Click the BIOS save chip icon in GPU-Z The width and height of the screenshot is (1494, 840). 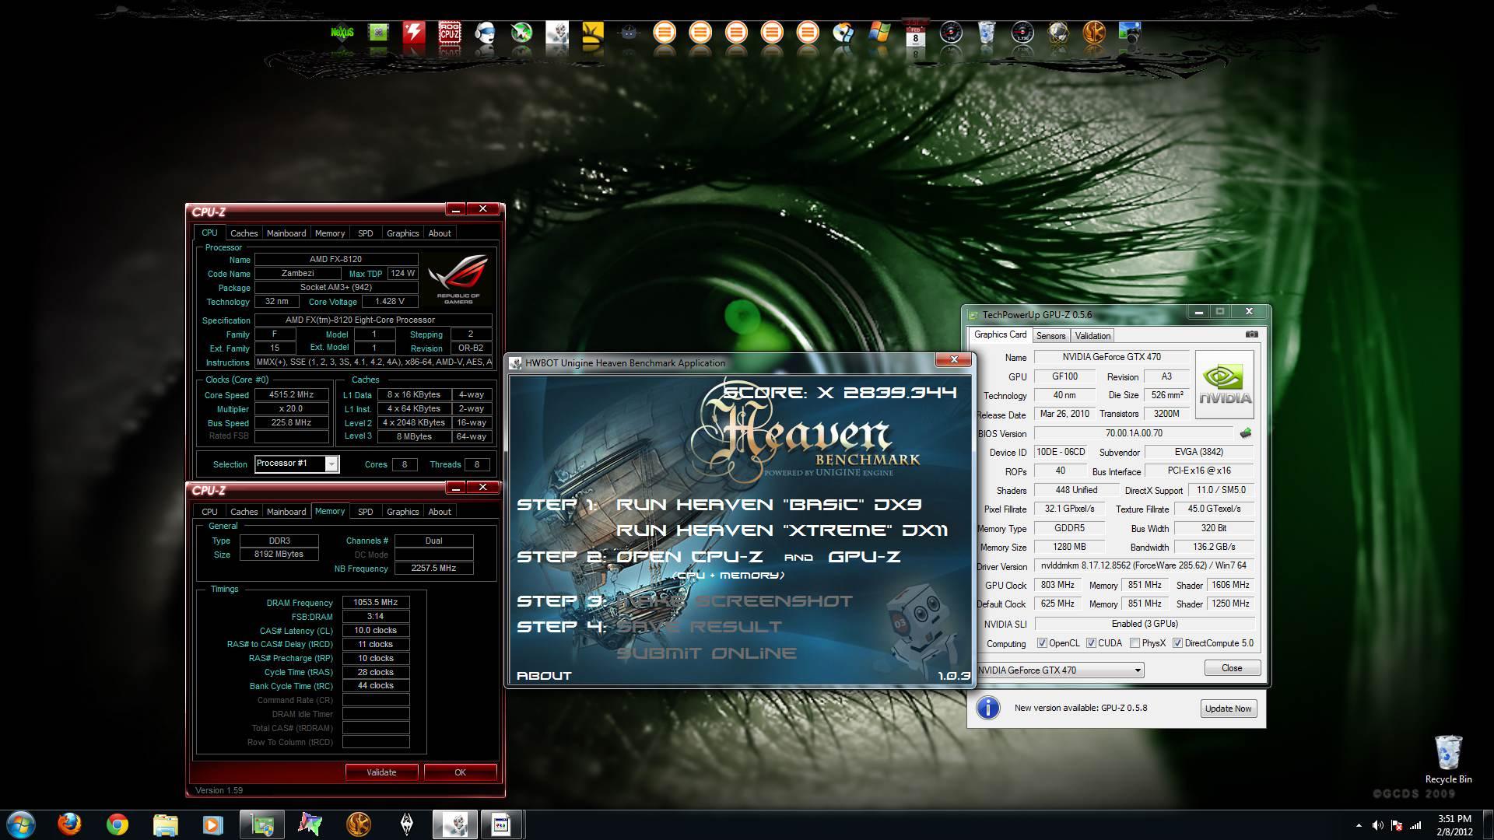pos(1245,433)
